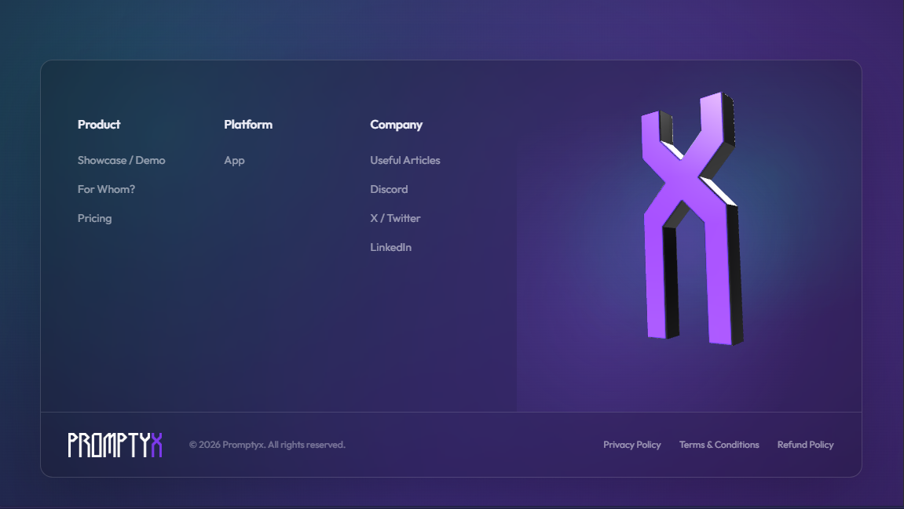904x509 pixels.
Task: Click the Promptyx logo in footer
Action: [115, 445]
